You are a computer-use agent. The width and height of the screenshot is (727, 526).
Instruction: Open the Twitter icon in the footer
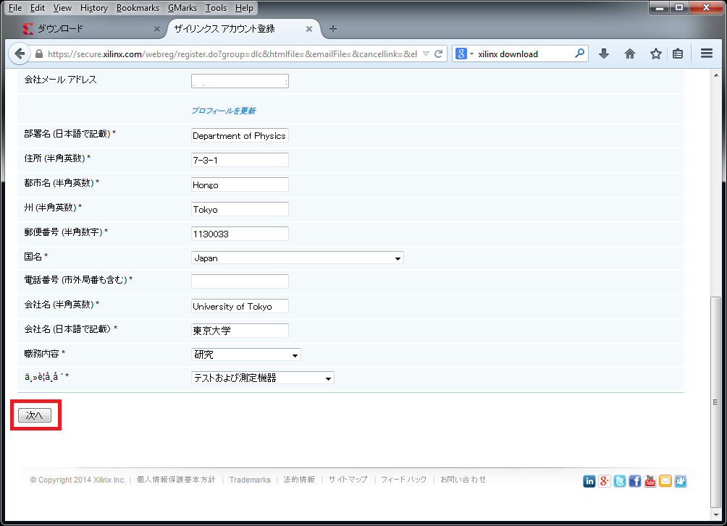click(619, 481)
